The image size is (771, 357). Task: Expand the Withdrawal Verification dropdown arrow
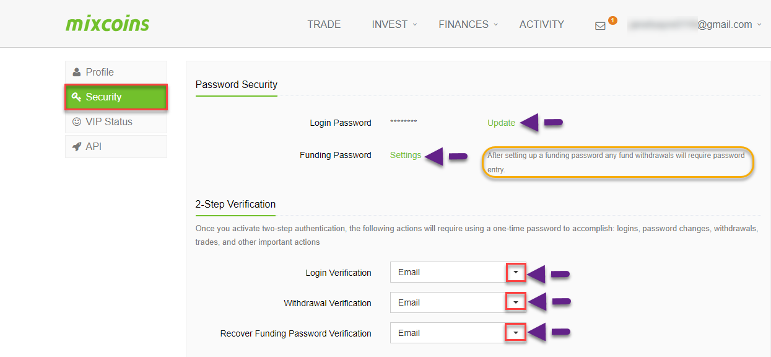coord(516,302)
